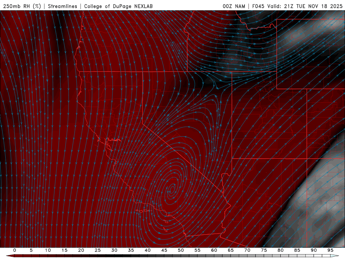Click the colorbar label "20"
Viewport: 345px width, 258px height.
pyautogui.click(x=81, y=250)
